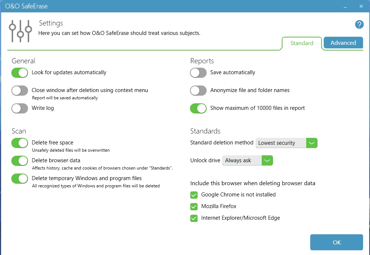Turn on the Write log switch
Image resolution: width=370 pixels, height=255 pixels.
pyautogui.click(x=20, y=108)
